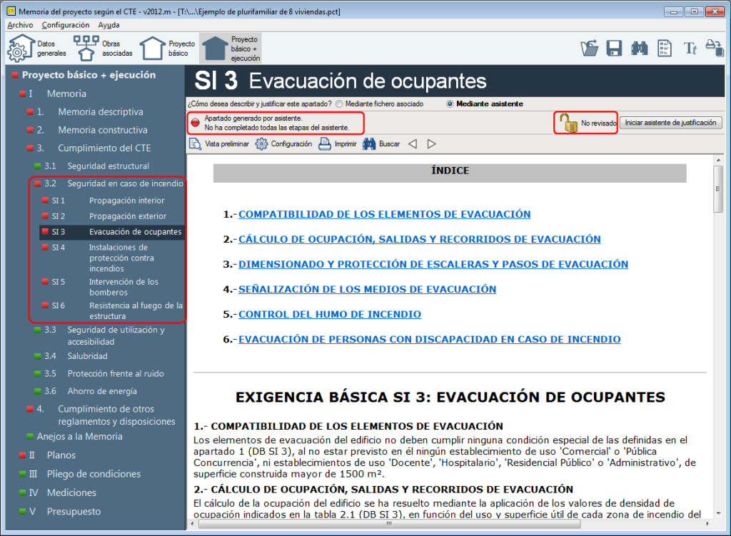Click the binoculars icon in top-right toolbar
The width and height of the screenshot is (731, 536).
point(639,48)
